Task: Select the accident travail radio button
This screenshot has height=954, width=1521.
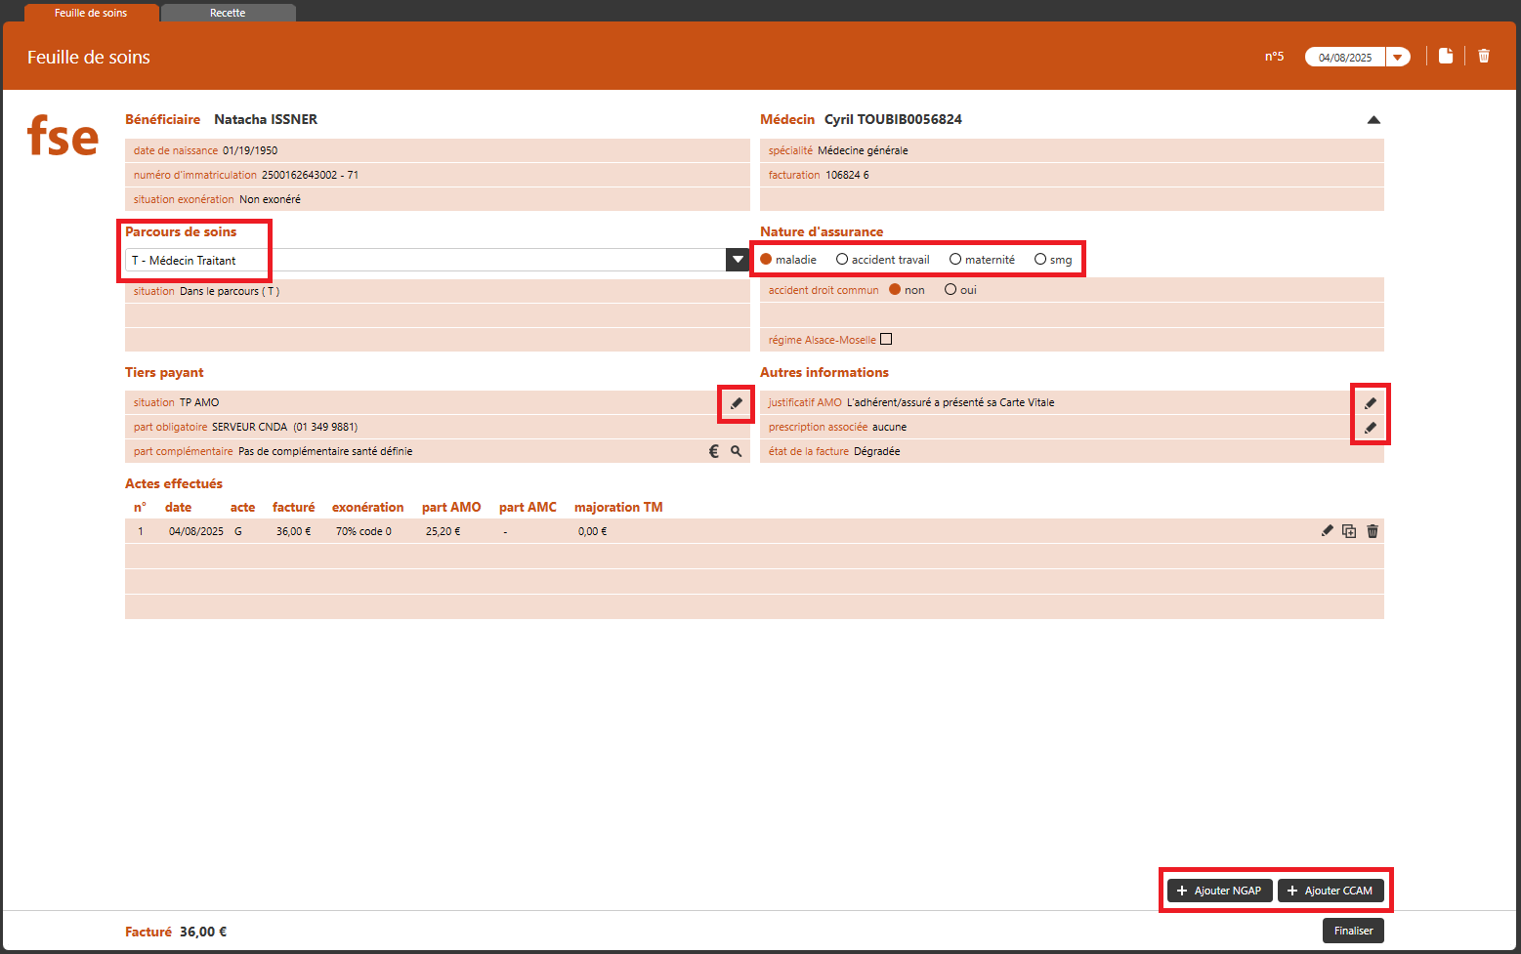Action: (842, 260)
